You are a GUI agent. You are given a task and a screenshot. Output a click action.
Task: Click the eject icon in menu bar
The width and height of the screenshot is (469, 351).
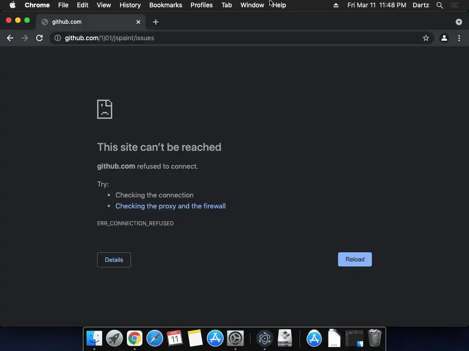(x=336, y=5)
